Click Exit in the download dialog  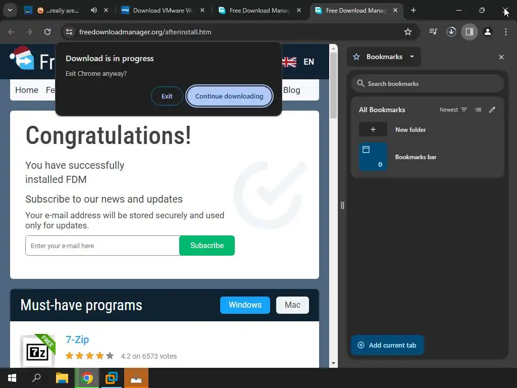point(167,96)
